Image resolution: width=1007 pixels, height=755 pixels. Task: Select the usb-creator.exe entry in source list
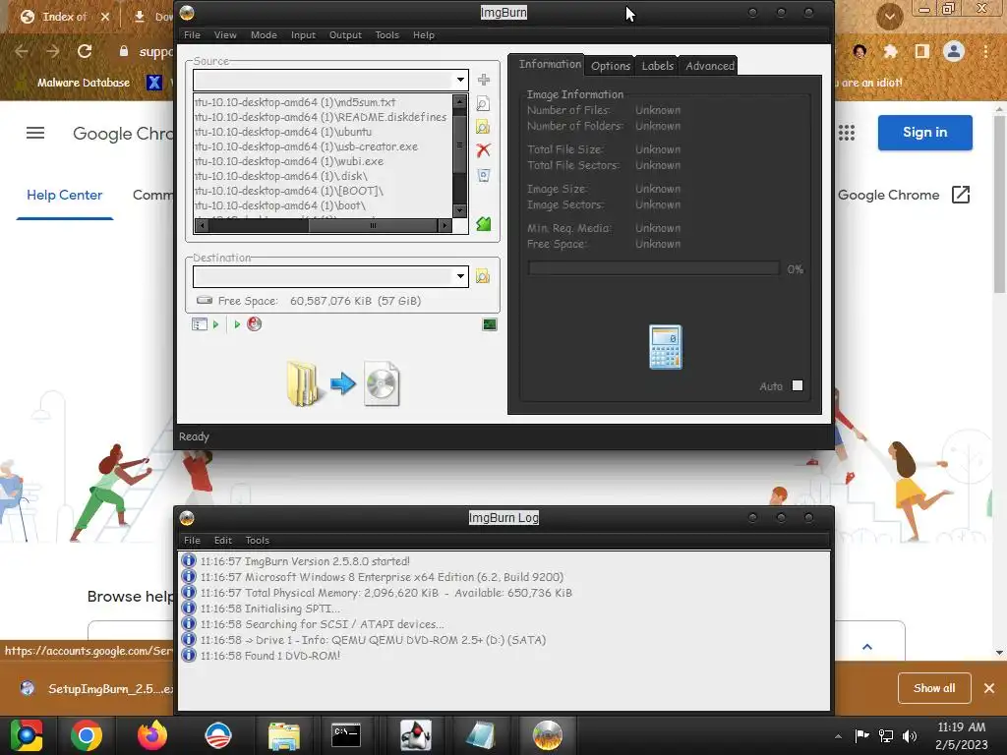pos(323,146)
